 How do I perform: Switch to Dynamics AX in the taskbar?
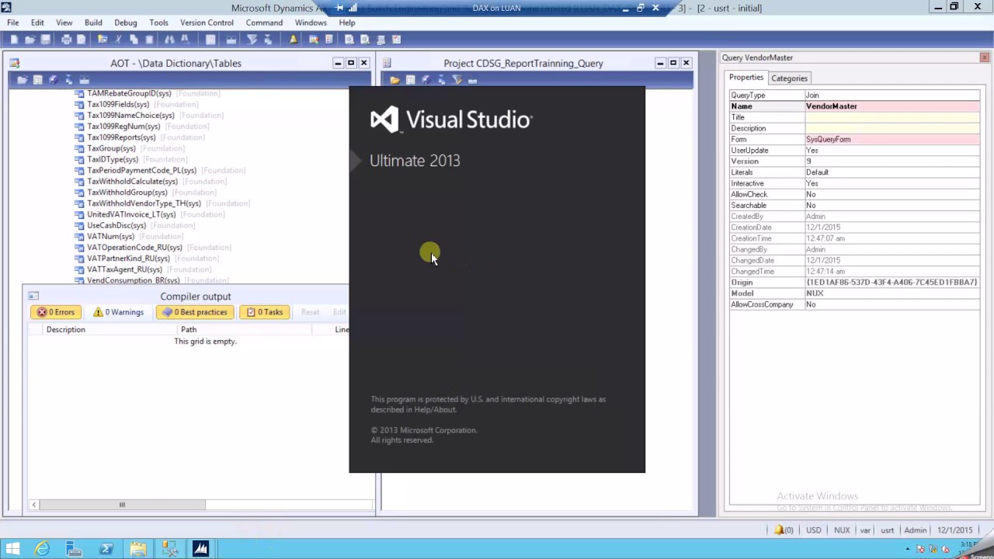click(200, 549)
